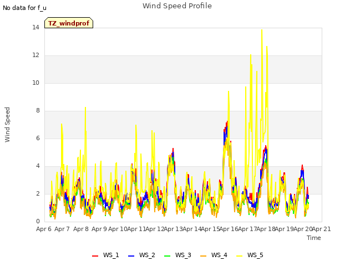Click the 8 y-axis tick label
Viewport: 355px width, 266px height.
pos(38,111)
